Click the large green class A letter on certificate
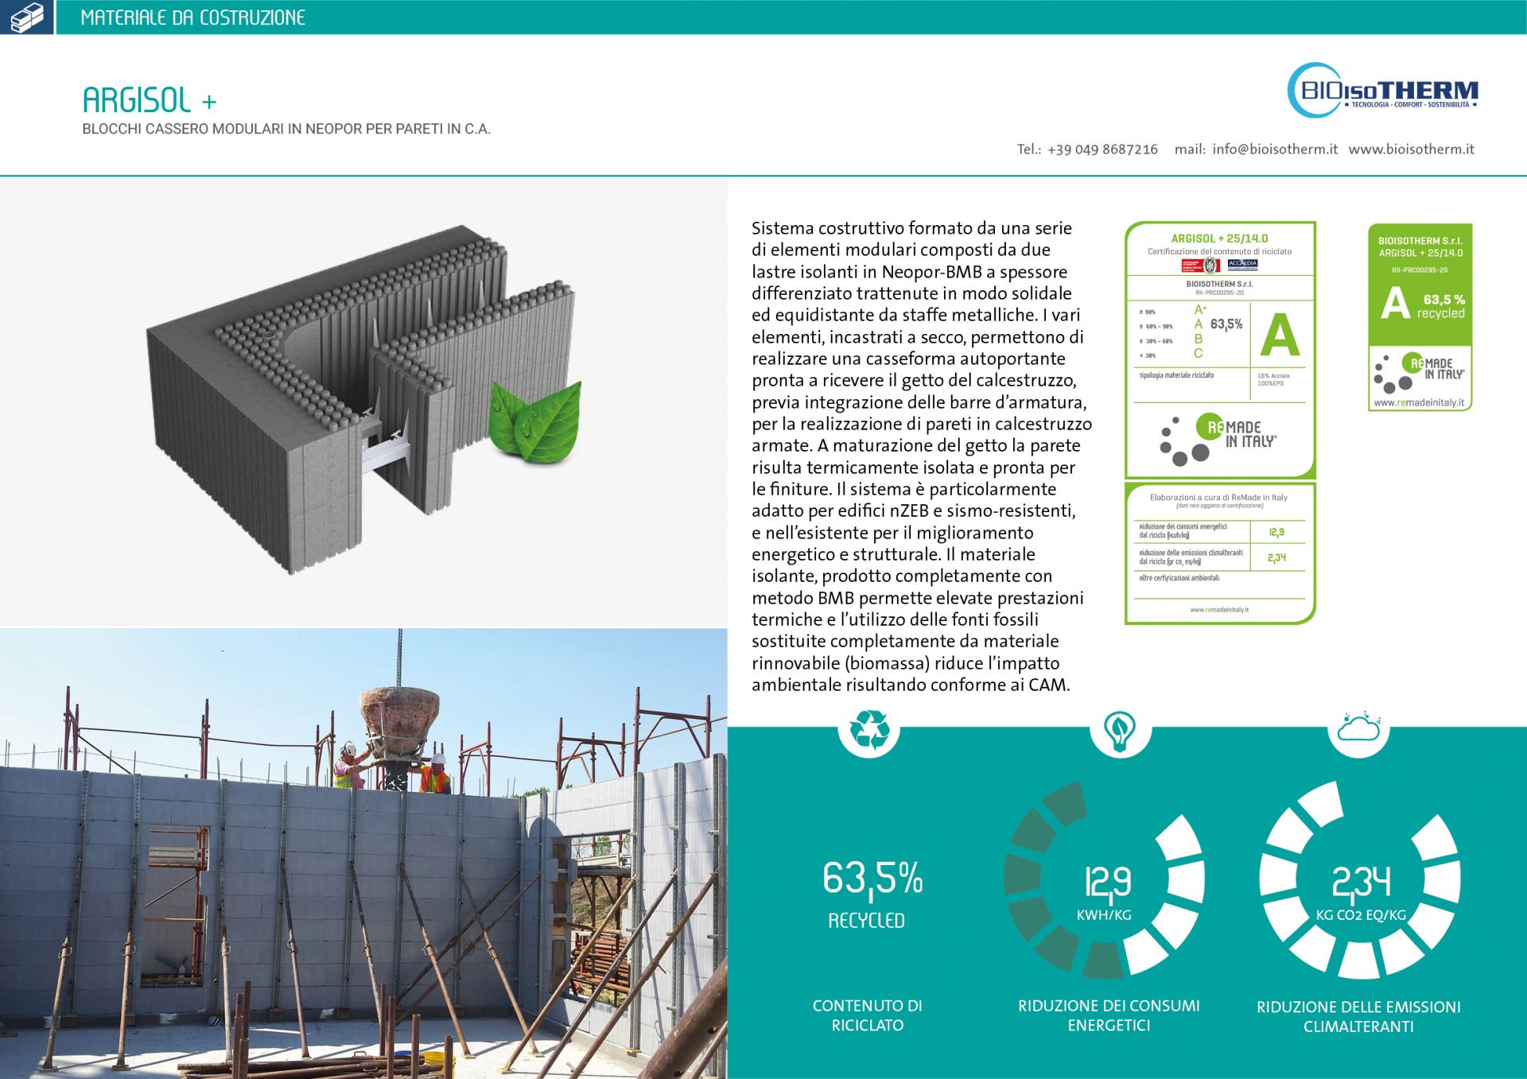 [x=1280, y=336]
